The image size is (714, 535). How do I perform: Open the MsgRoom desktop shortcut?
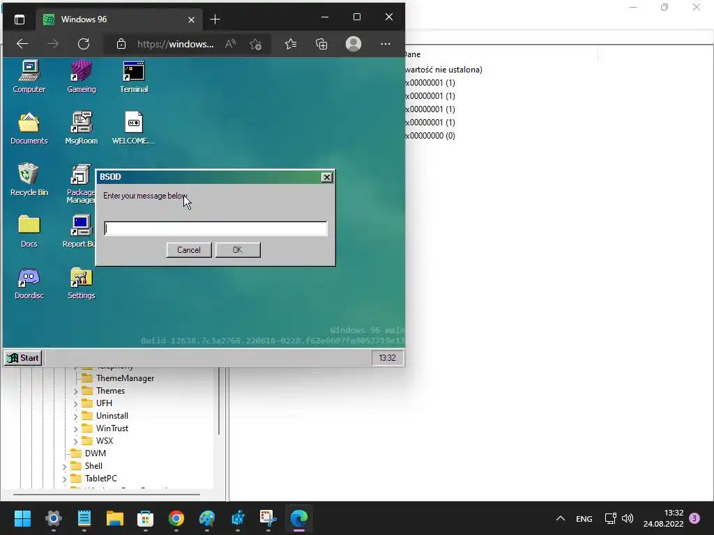coord(82,128)
